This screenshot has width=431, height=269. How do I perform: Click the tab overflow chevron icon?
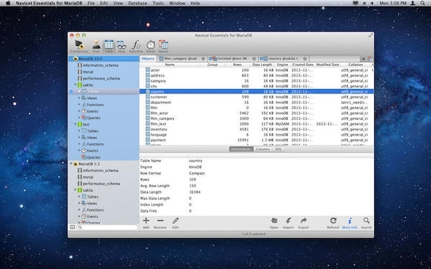[x=363, y=59]
